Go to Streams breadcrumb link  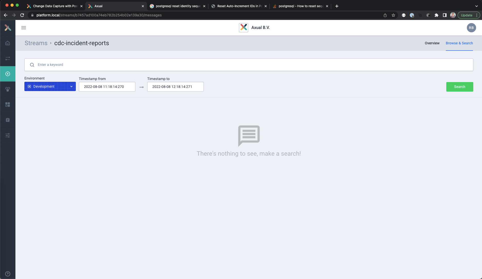(36, 43)
